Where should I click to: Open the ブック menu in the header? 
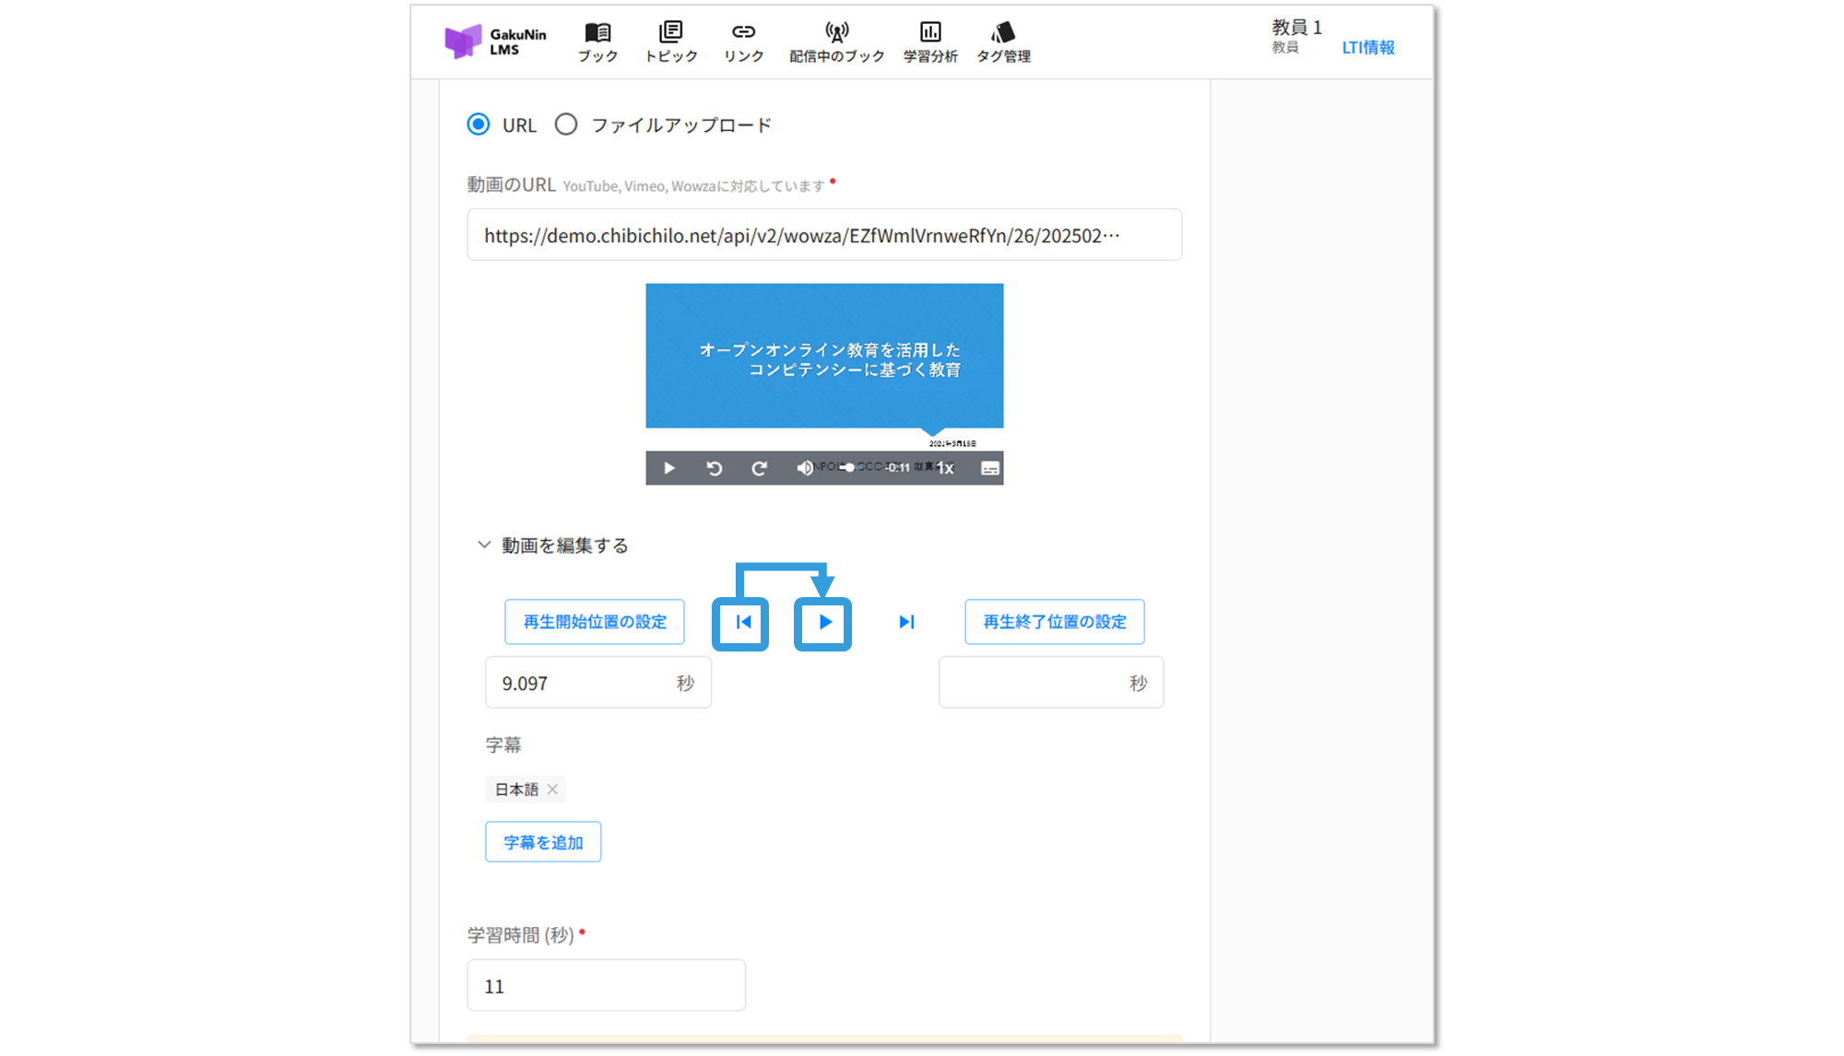597,42
